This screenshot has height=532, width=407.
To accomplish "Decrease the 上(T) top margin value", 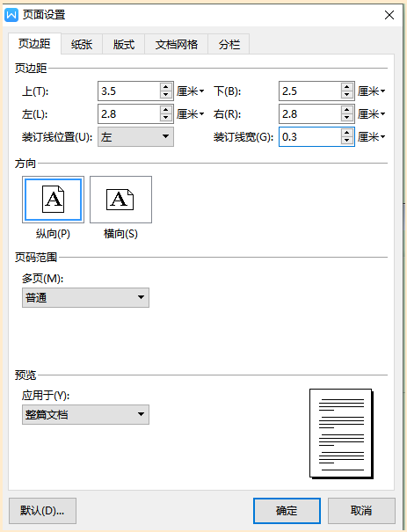I will [166, 95].
